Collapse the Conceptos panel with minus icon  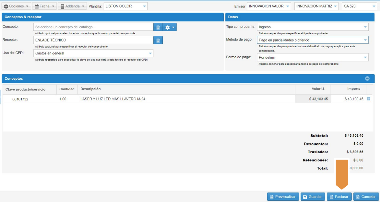pos(367,78)
